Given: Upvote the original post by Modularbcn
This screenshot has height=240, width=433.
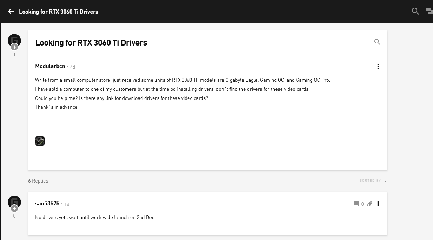Looking at the screenshot, I should 14,47.
